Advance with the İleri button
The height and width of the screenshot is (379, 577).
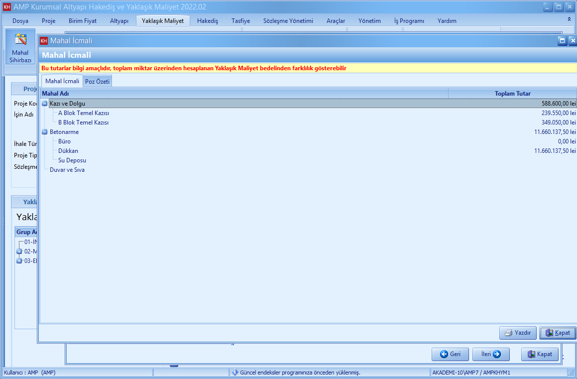pyautogui.click(x=490, y=354)
